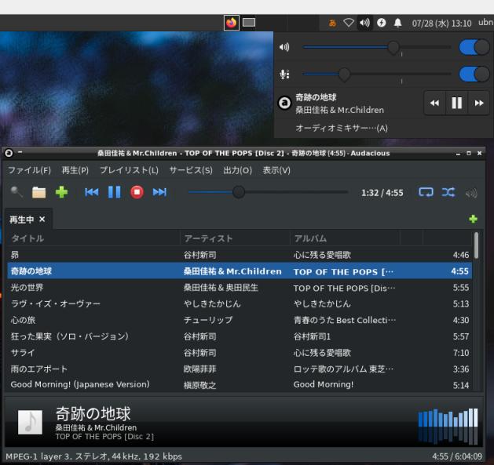Sort by the アーティスト column header

235,238
